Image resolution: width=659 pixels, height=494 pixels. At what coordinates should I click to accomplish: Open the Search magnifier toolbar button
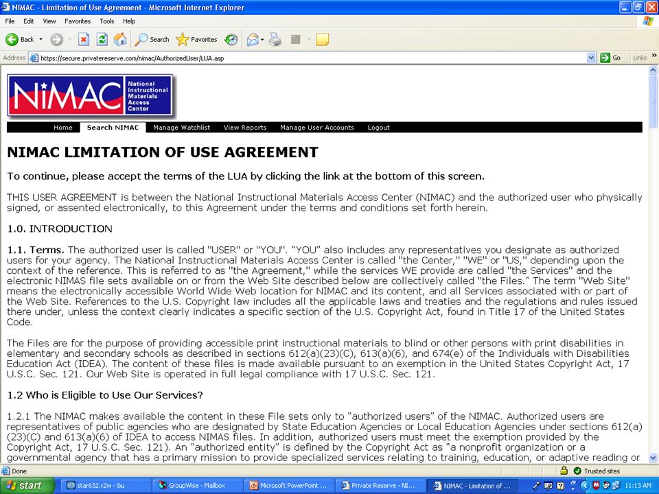point(152,40)
